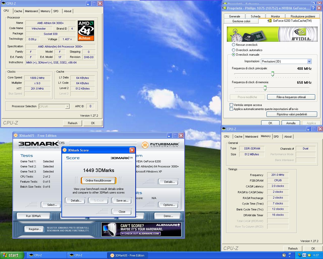Click the CPU-Z title bar icon of top-left window

(x=3, y=4)
